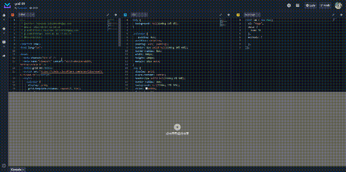Open JavaScript panel settings gear
Screen dimensions: 346x172
pyautogui.click(x=342, y=15)
